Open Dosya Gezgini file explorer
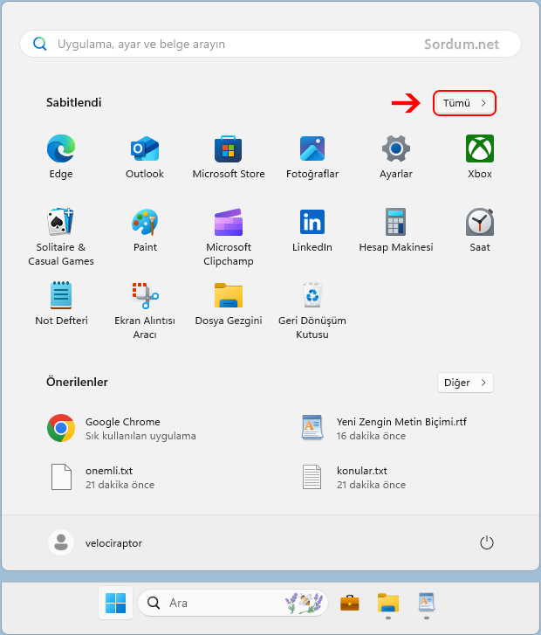541x635 pixels. pos(229,304)
